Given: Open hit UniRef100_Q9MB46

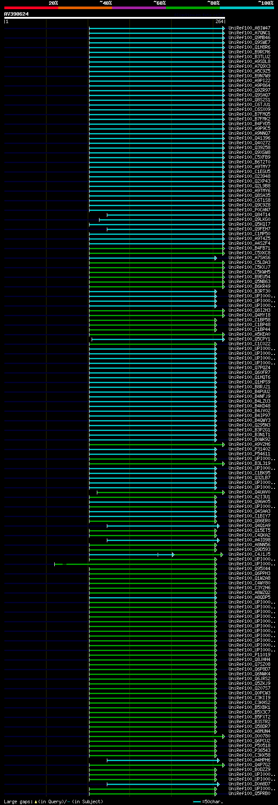Looking at the screenshot, I should tap(249, 37).
